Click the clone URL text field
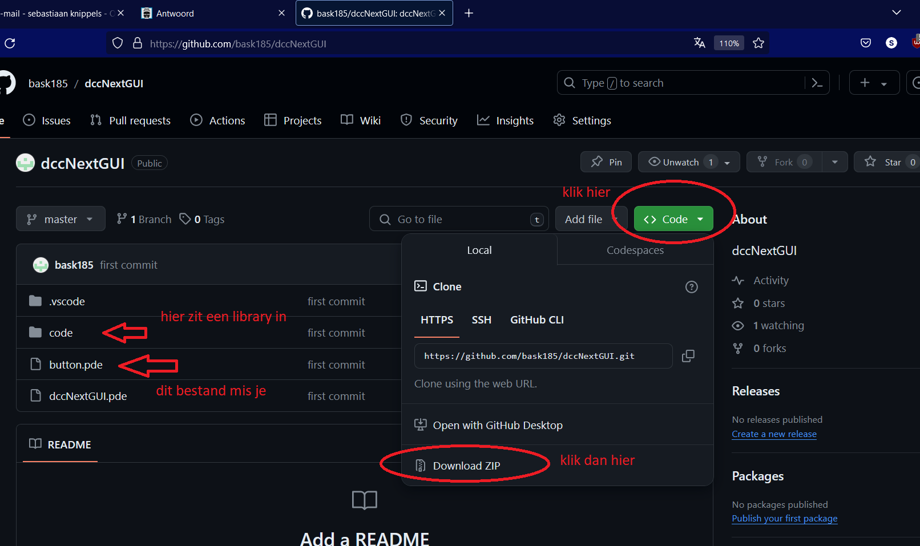Image resolution: width=920 pixels, height=546 pixels. [x=543, y=356]
